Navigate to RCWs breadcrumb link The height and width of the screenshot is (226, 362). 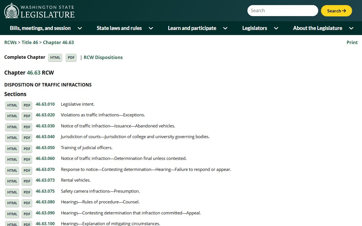(10, 42)
